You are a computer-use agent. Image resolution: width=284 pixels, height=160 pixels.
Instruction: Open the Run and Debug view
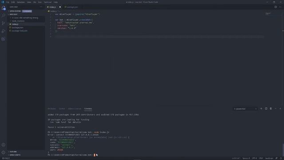coord(4,31)
